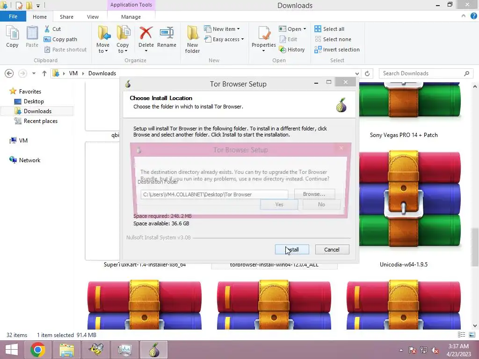
Task: Select the torbrowser-install-win64 file label
Action: click(274, 265)
